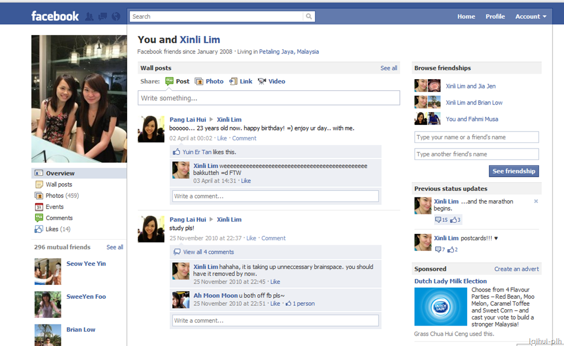Open Xinli Lim and Jia Jen friendship
564x346 pixels.
(x=470, y=86)
